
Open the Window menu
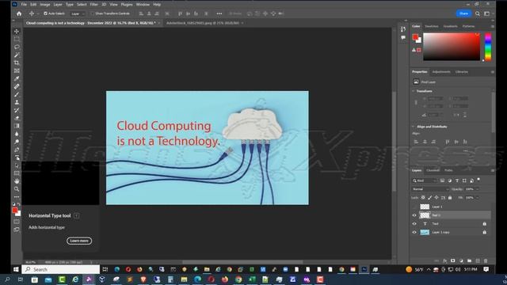(143, 5)
